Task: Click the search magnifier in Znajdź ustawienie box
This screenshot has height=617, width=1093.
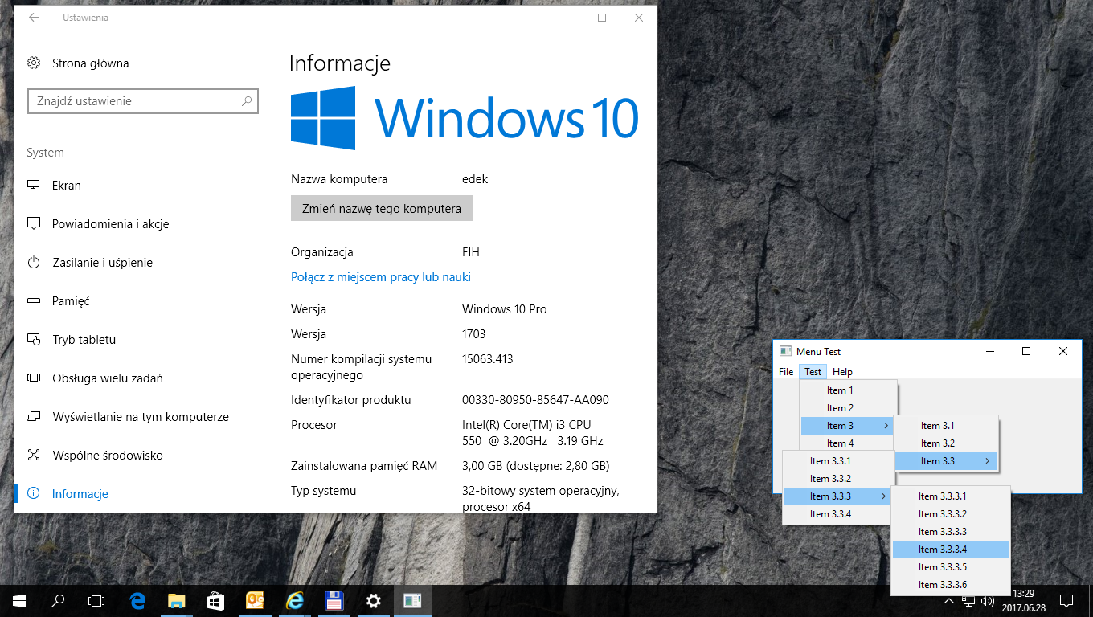Action: click(247, 101)
